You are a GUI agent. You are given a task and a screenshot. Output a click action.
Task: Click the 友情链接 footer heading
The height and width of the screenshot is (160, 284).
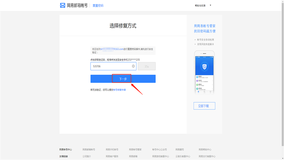(64, 156)
